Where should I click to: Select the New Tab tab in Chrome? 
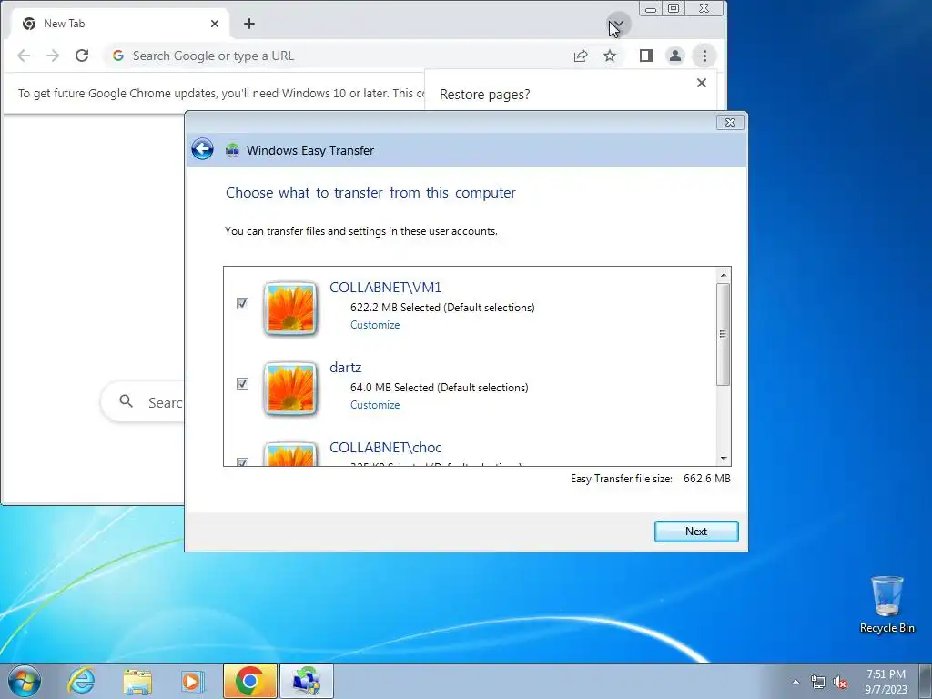119,24
